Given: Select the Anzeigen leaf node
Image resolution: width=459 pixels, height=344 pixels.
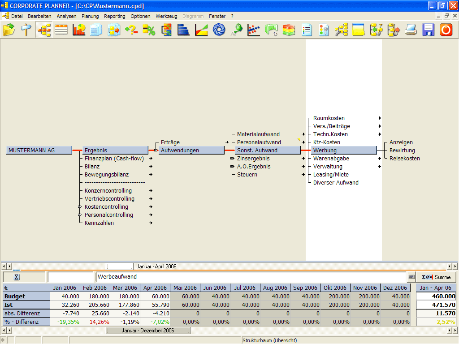Looking at the screenshot, I should coord(401,142).
